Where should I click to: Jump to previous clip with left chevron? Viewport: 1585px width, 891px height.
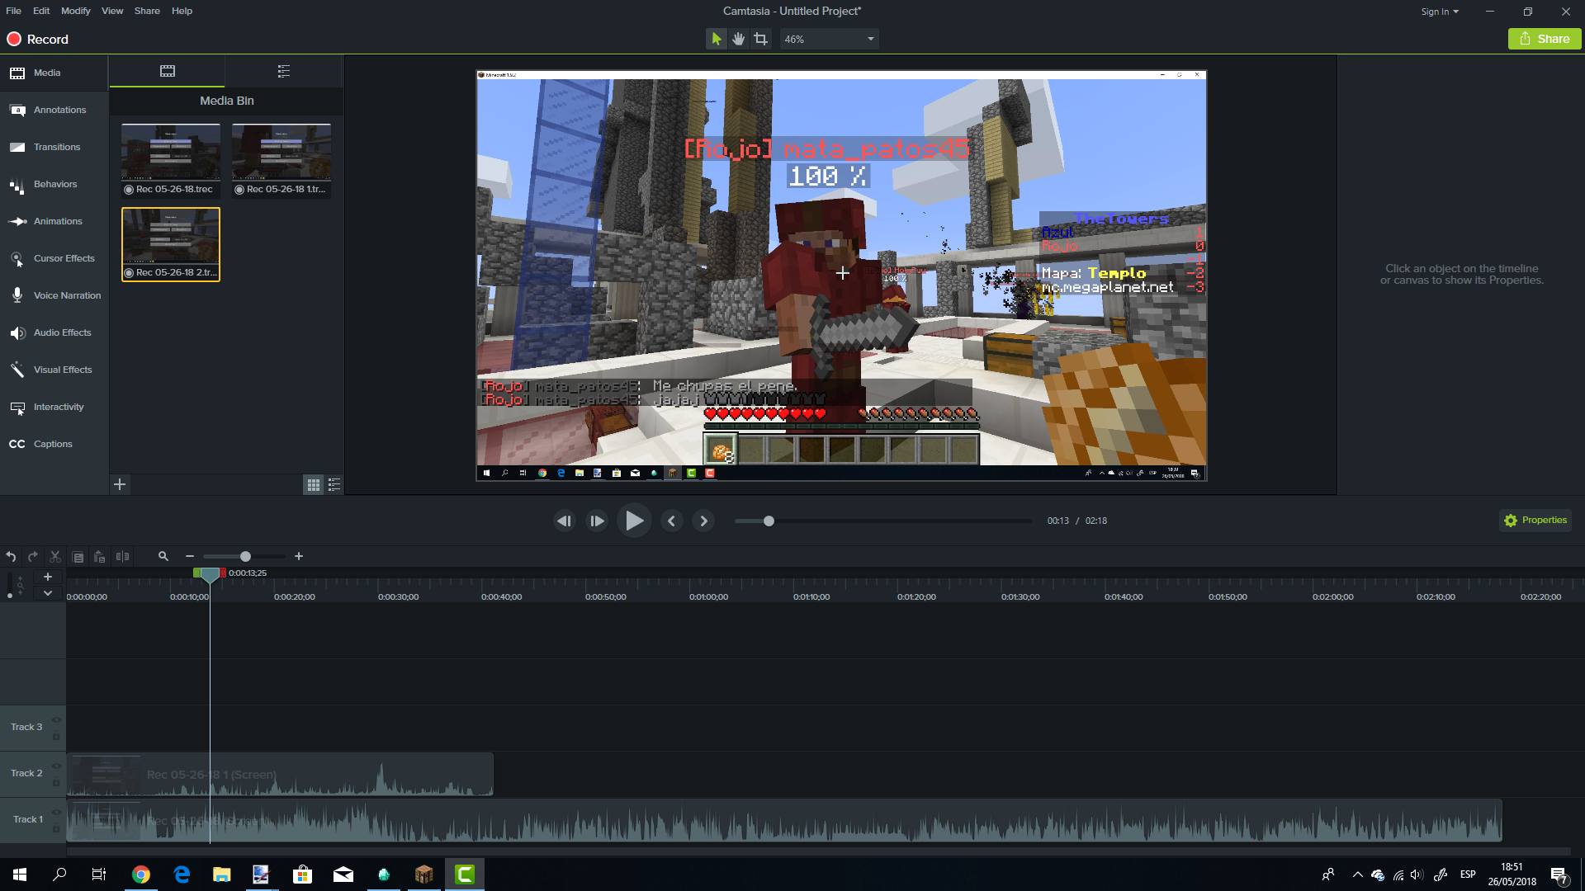pyautogui.click(x=671, y=521)
